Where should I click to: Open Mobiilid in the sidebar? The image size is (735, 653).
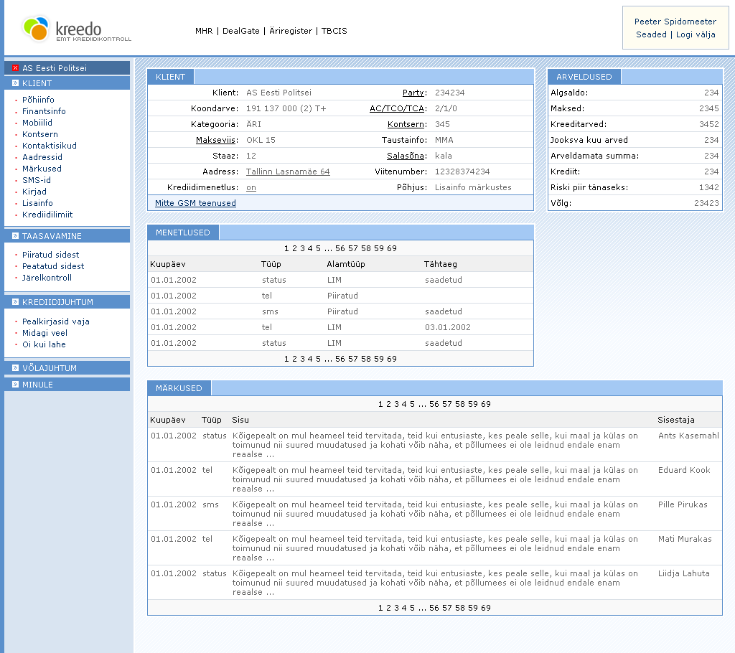click(37, 123)
